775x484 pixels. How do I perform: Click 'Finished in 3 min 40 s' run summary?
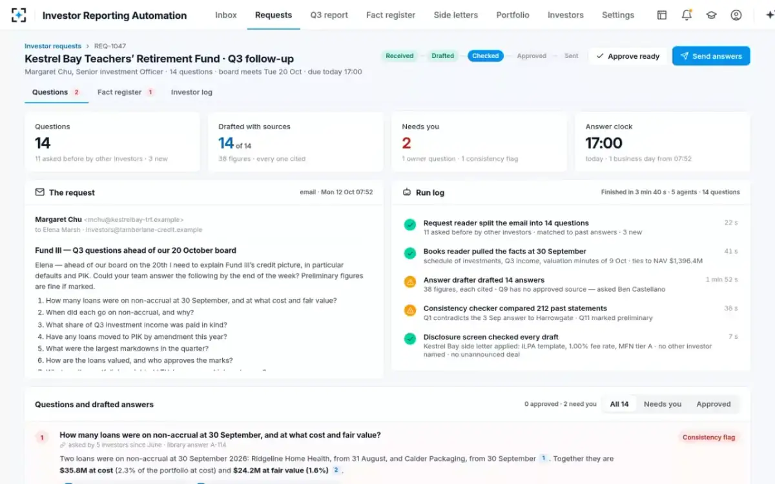pos(670,192)
